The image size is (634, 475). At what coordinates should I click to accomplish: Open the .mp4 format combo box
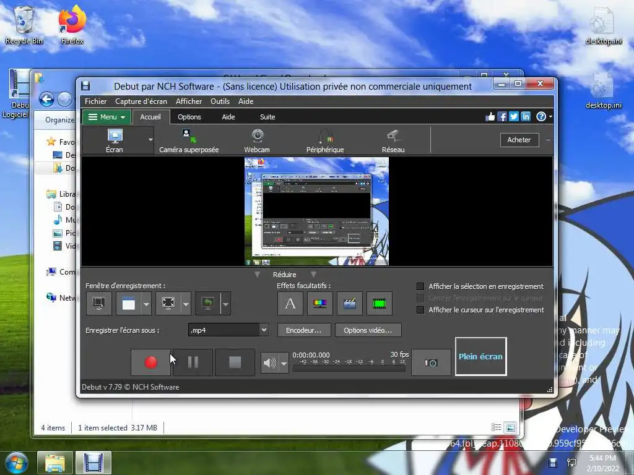tap(229, 330)
